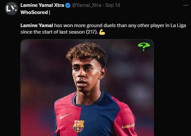Image resolution: width=191 pixels, height=136 pixels.
Task: Click the bold Lamine Yamal name in tweet
Action: coord(37,25)
